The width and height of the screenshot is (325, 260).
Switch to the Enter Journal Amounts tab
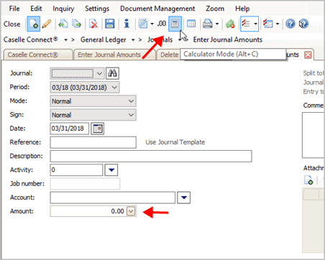[114, 55]
